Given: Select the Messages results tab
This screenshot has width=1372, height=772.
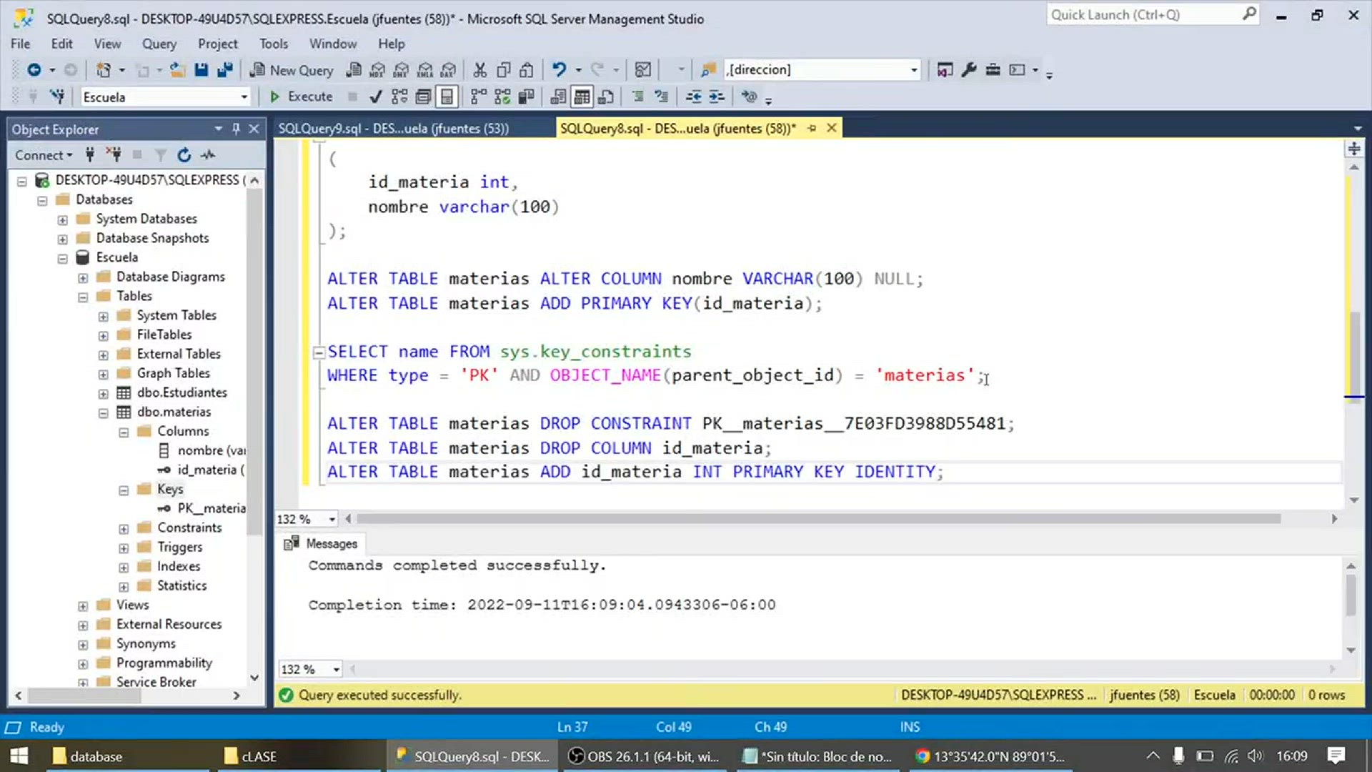Looking at the screenshot, I should point(321,544).
